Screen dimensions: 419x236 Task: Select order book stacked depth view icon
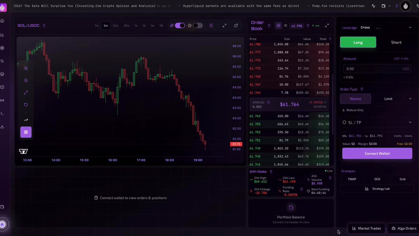pos(278,26)
